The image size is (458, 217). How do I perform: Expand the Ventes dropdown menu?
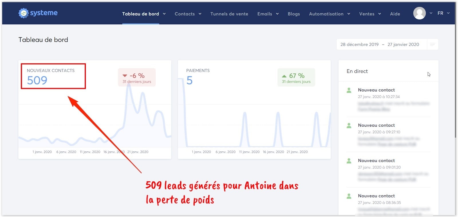coord(370,14)
